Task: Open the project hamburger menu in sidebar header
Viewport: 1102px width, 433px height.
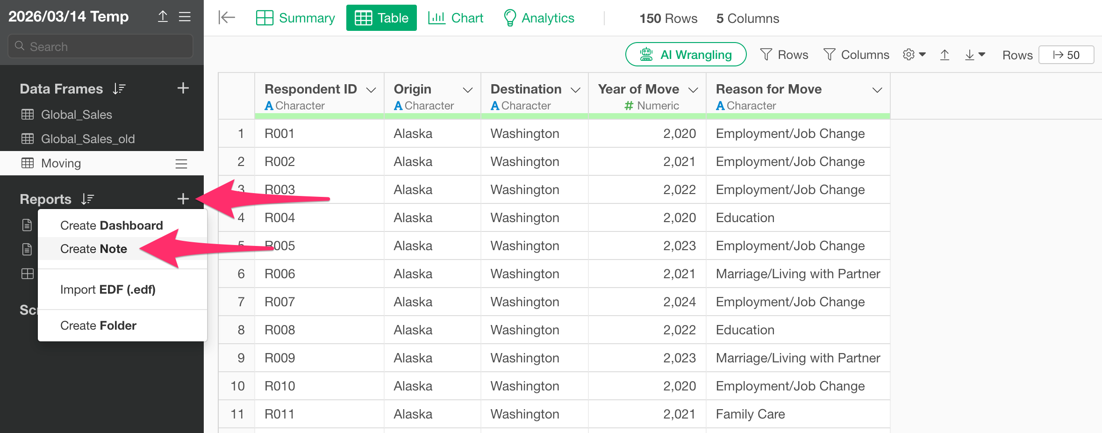Action: tap(185, 17)
